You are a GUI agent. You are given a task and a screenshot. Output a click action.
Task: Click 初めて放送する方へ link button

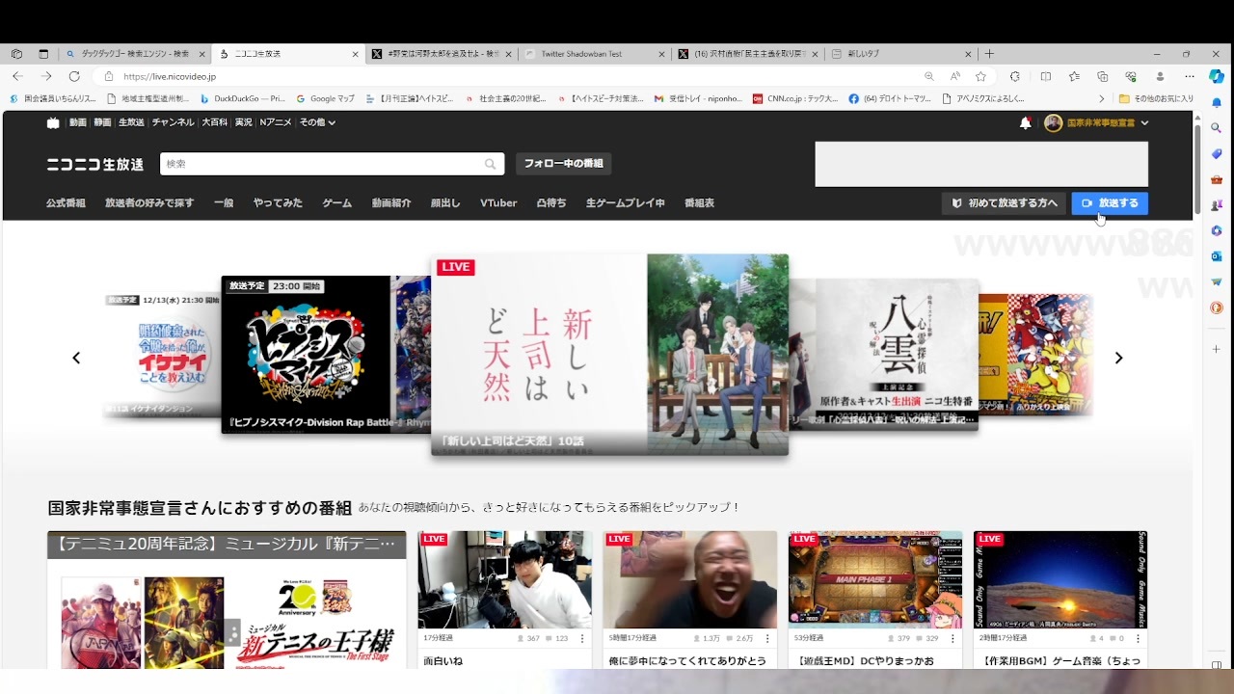pyautogui.click(x=1004, y=203)
